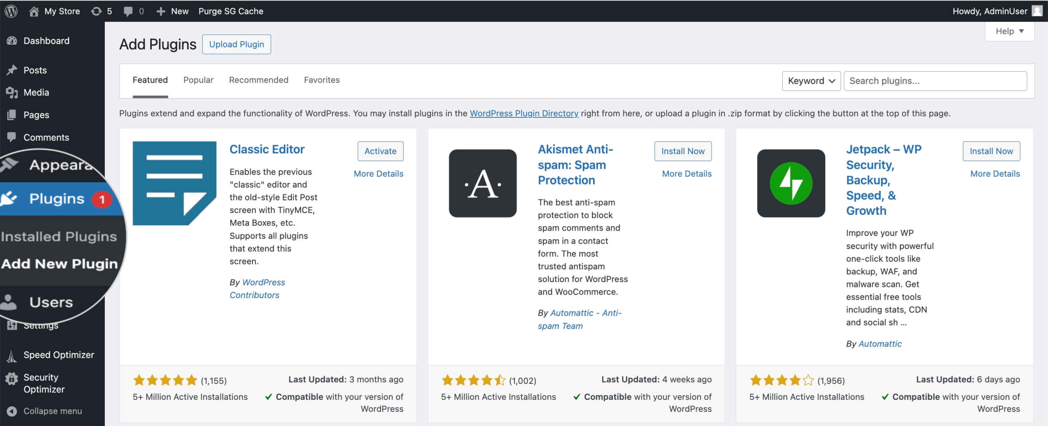Screen dimensions: 1048x426
Task: Click the Jetpack plugin title link
Action: [x=883, y=180]
